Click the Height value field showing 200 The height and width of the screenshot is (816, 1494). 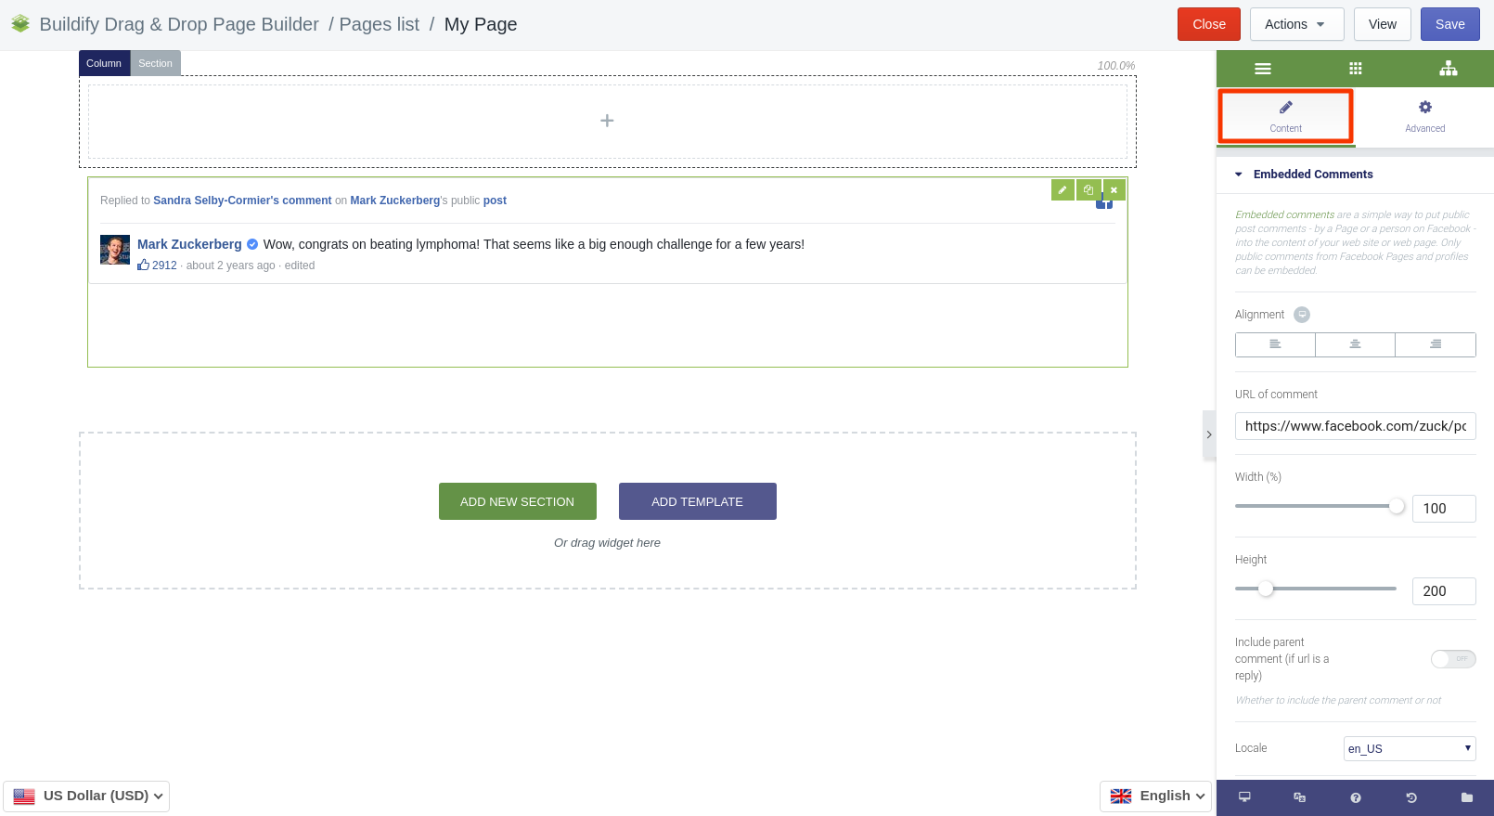point(1444,591)
